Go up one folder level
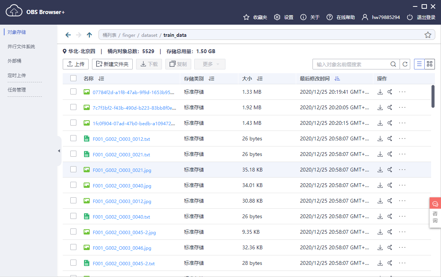 pos(89,35)
